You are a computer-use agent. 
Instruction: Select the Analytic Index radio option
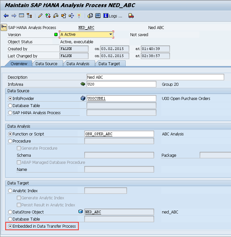click(x=10, y=191)
